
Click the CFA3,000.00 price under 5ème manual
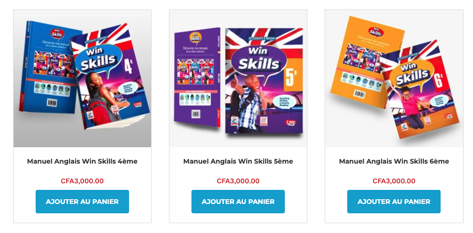(x=238, y=181)
